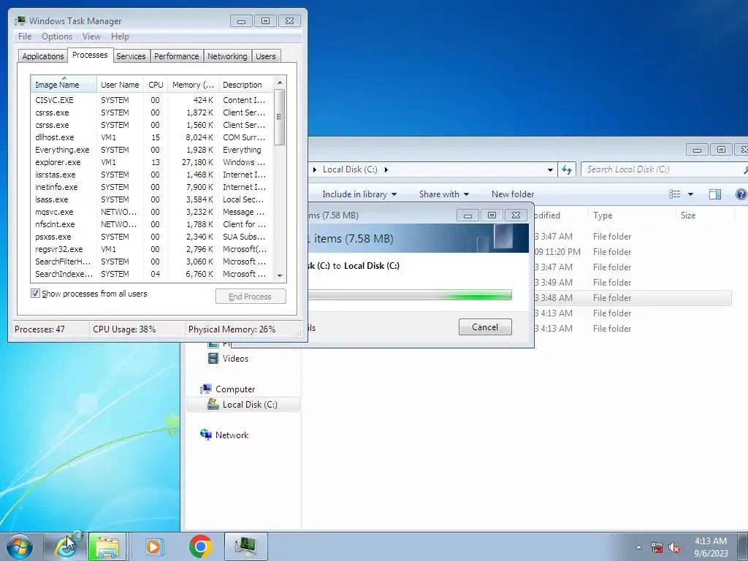Launch Internet Explorer from the taskbar
748x561 pixels.
(66, 546)
